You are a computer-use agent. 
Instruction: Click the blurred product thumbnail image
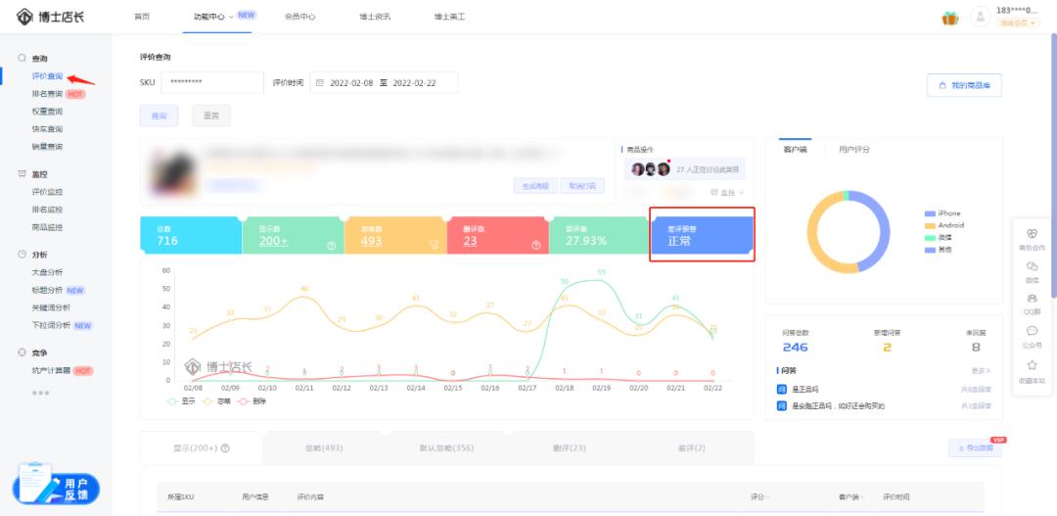[173, 172]
